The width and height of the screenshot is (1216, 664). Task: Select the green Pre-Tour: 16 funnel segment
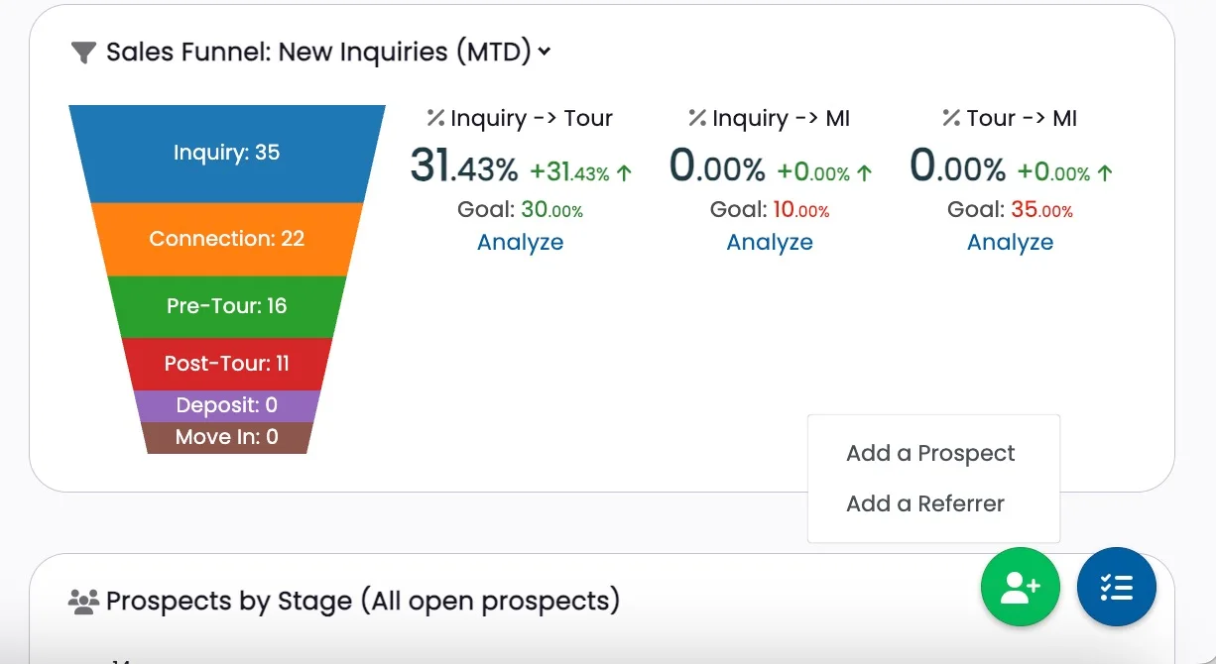226,306
